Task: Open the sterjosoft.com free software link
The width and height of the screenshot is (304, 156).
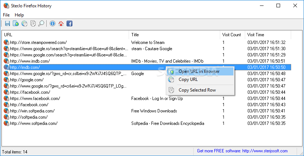Action: pos(242,151)
